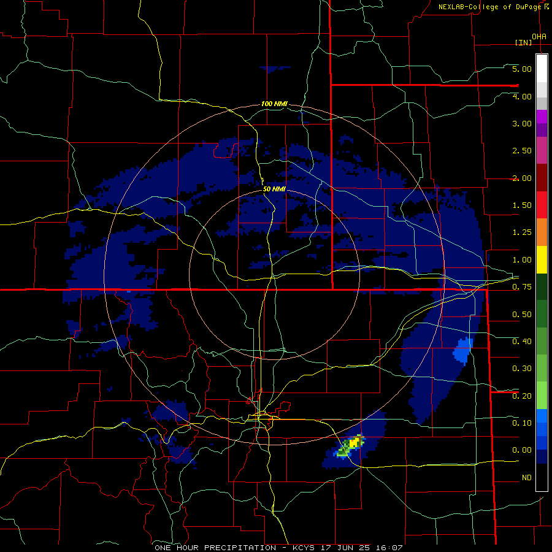Click the "4.00" legend value
This screenshot has height=552, width=552.
pos(522,96)
